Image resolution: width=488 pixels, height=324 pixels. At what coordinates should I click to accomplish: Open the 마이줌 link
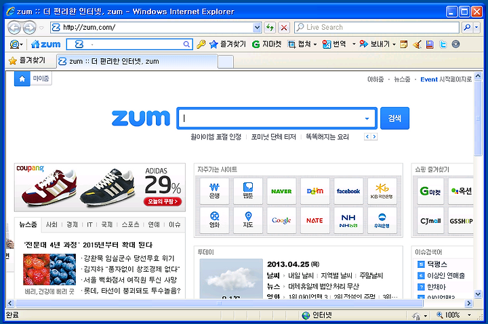41,79
